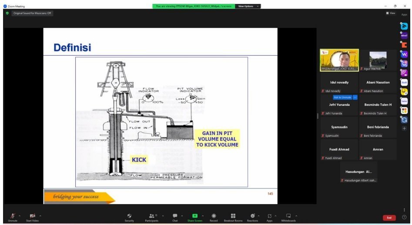Start recording with the Record button

click(x=214, y=216)
